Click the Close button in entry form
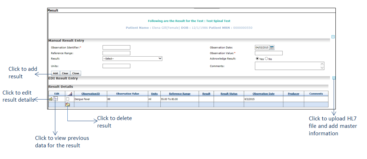This screenshot has height=159, width=367. tap(76, 73)
